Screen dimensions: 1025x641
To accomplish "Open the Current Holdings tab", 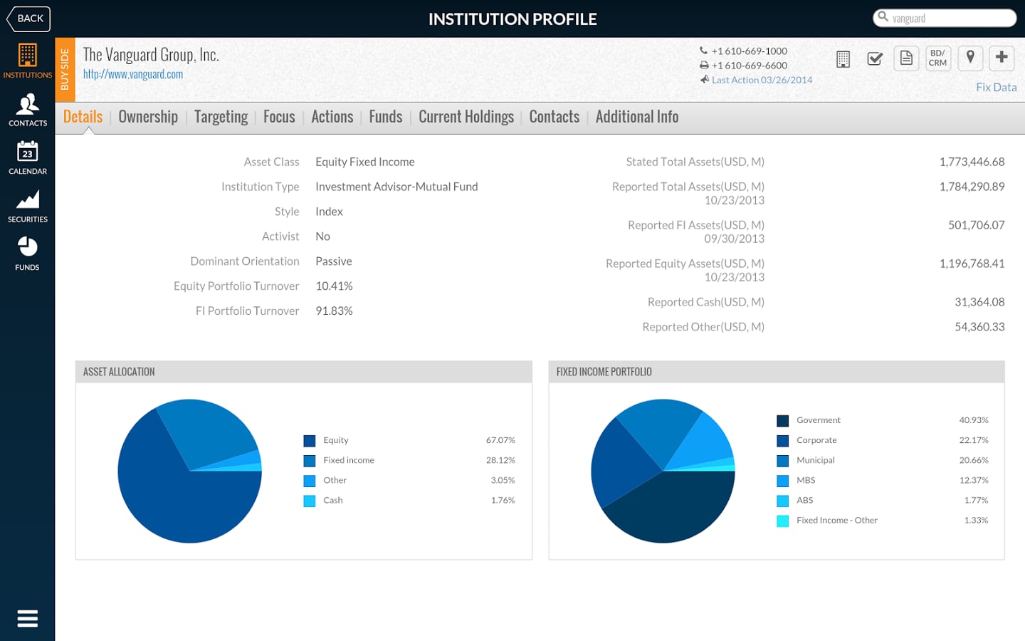I will click(466, 117).
